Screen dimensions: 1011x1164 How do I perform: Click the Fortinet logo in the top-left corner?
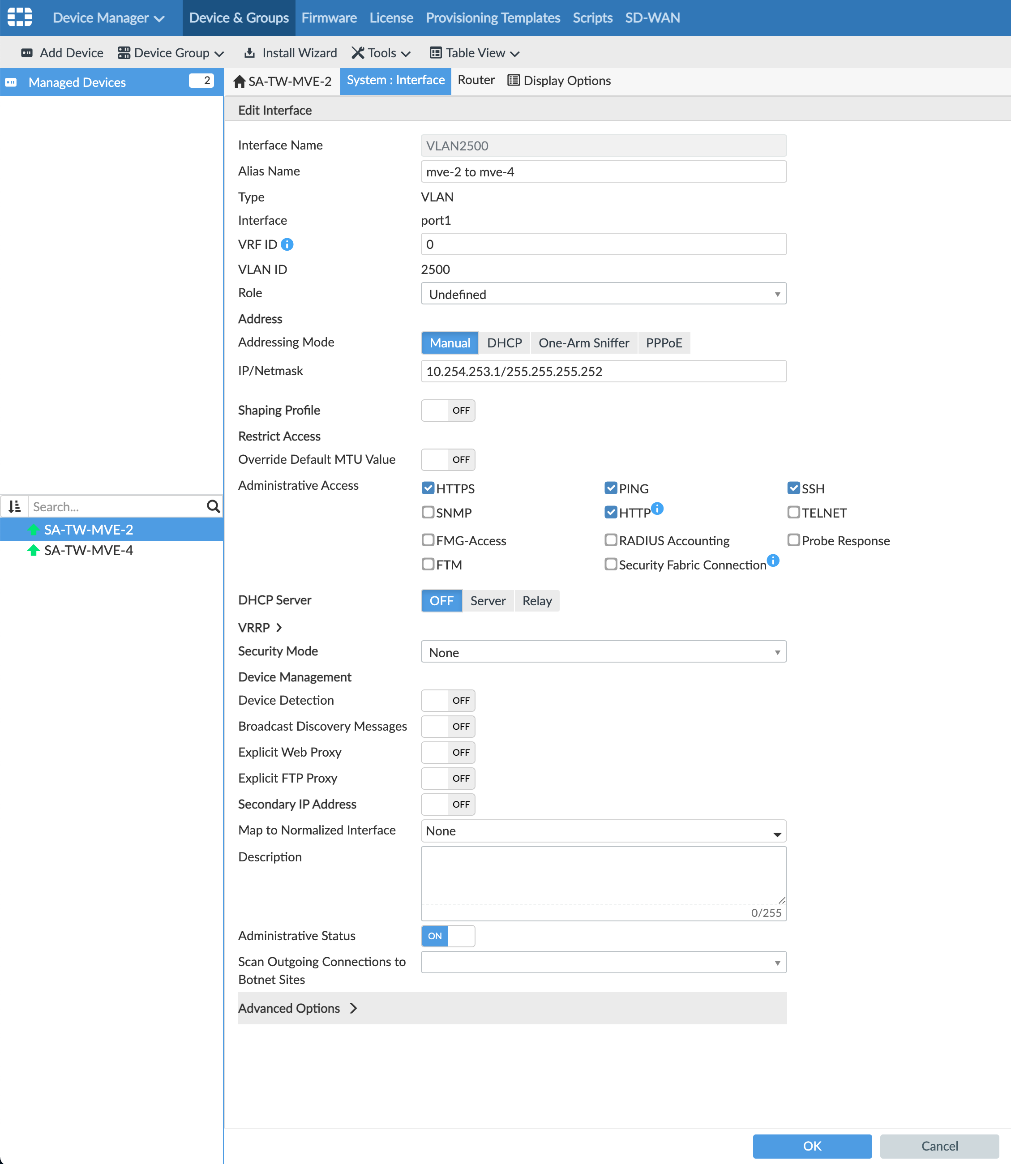click(19, 17)
